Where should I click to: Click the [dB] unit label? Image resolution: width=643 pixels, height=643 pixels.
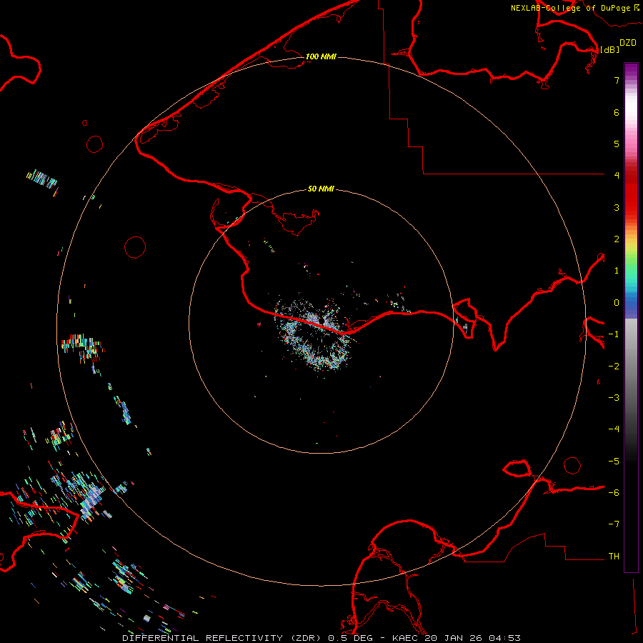610,49
